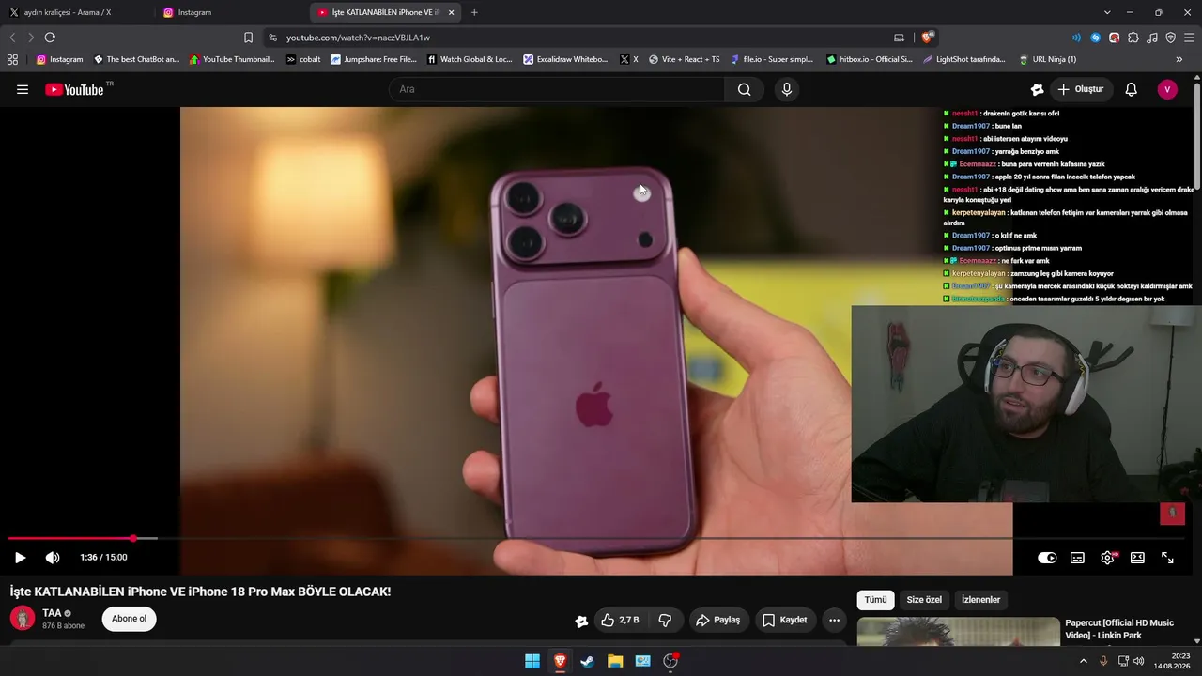Open the media control music note
Screen dimensions: 1202x676
(x=1152, y=38)
